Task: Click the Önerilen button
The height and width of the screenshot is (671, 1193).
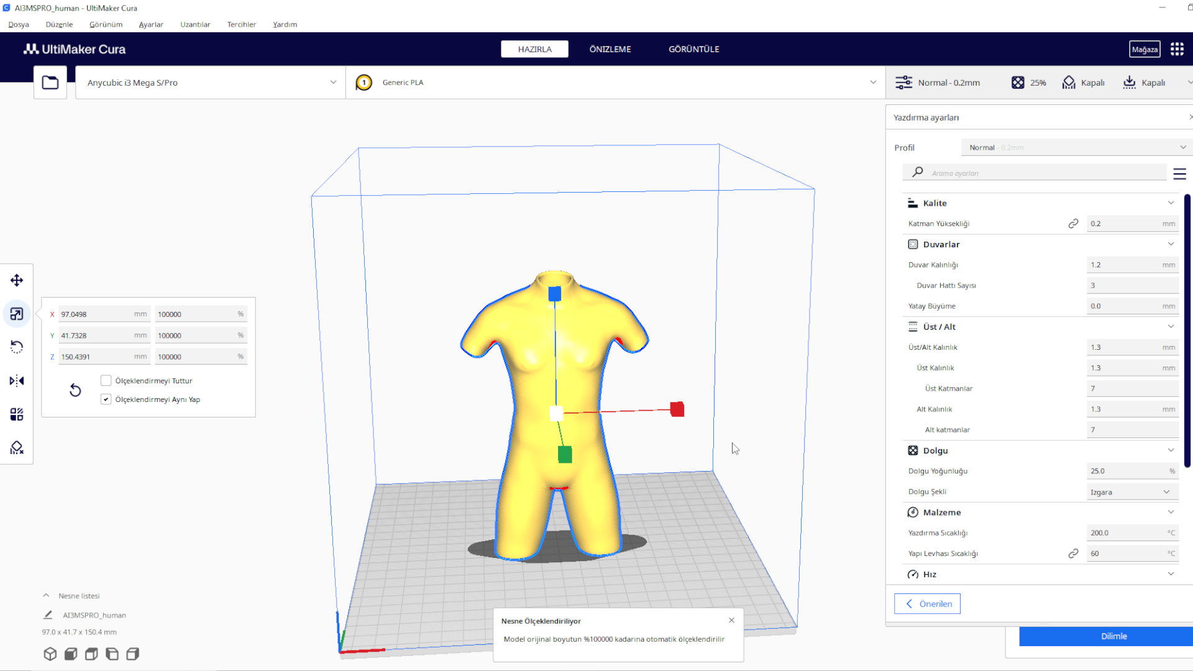Action: pos(927,603)
